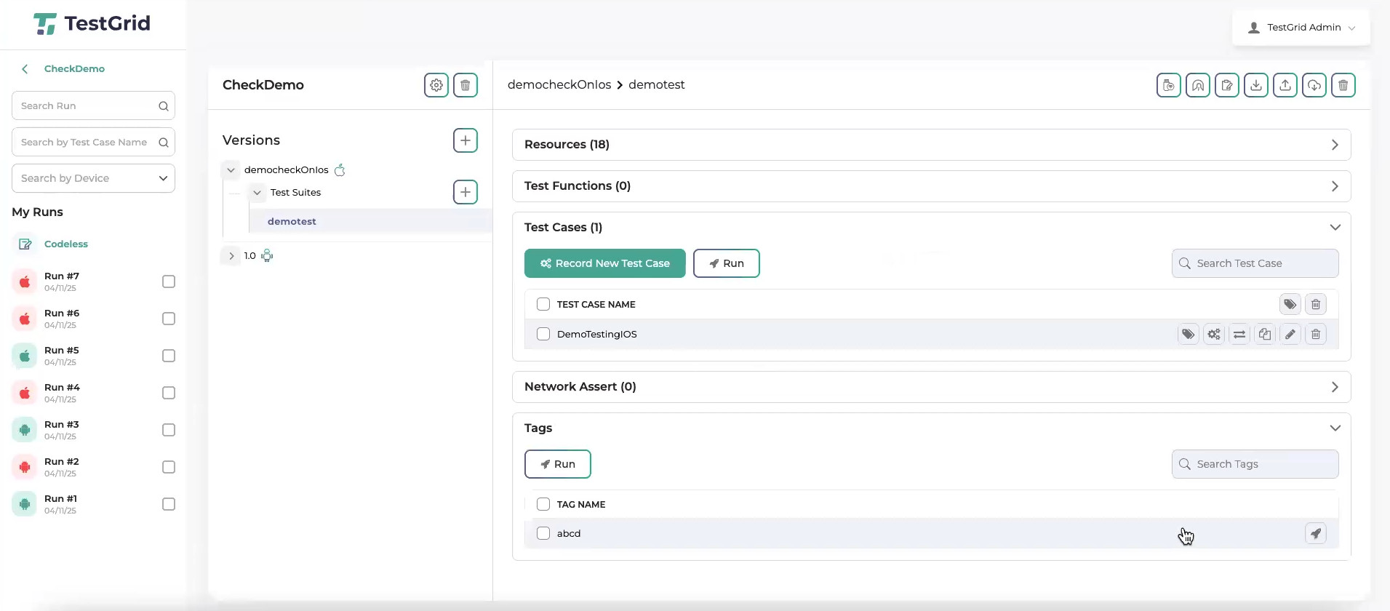Screen dimensions: 1390x611
Task: Open CheckDemo project settings gear
Action: click(436, 85)
